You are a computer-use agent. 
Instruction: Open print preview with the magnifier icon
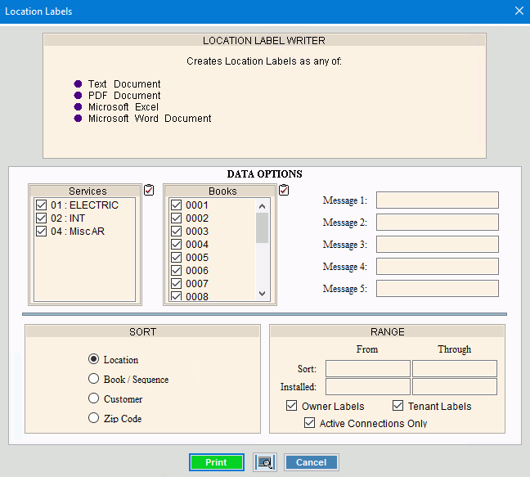[x=264, y=462]
